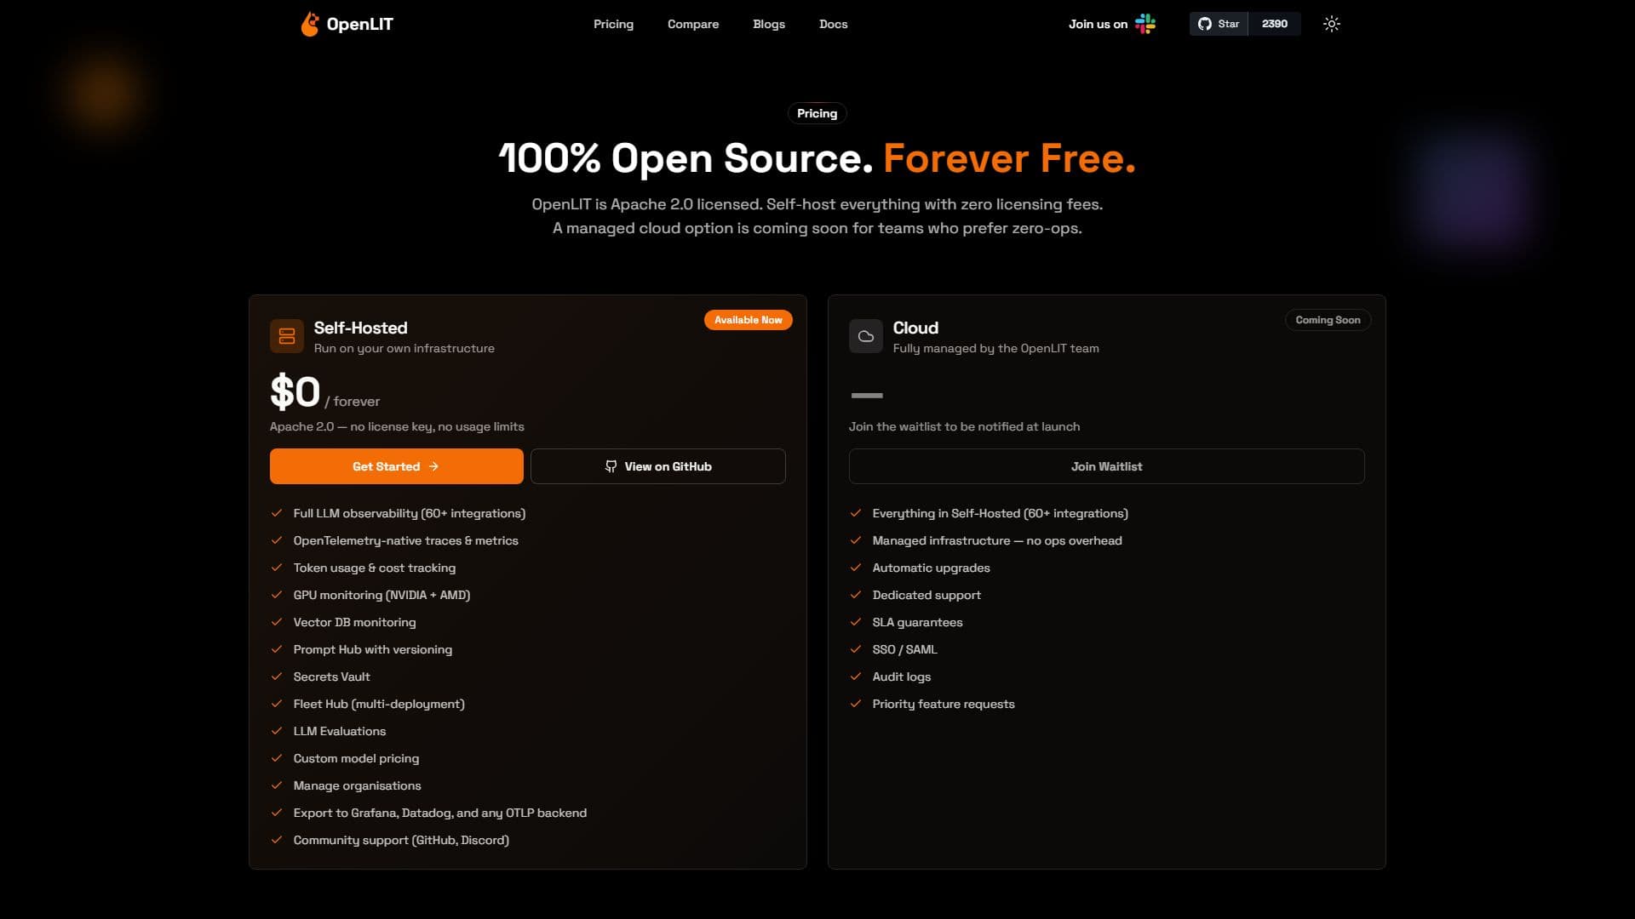This screenshot has height=919, width=1635.
Task: Click 'Run on your own infrastructure' text
Action: point(404,348)
